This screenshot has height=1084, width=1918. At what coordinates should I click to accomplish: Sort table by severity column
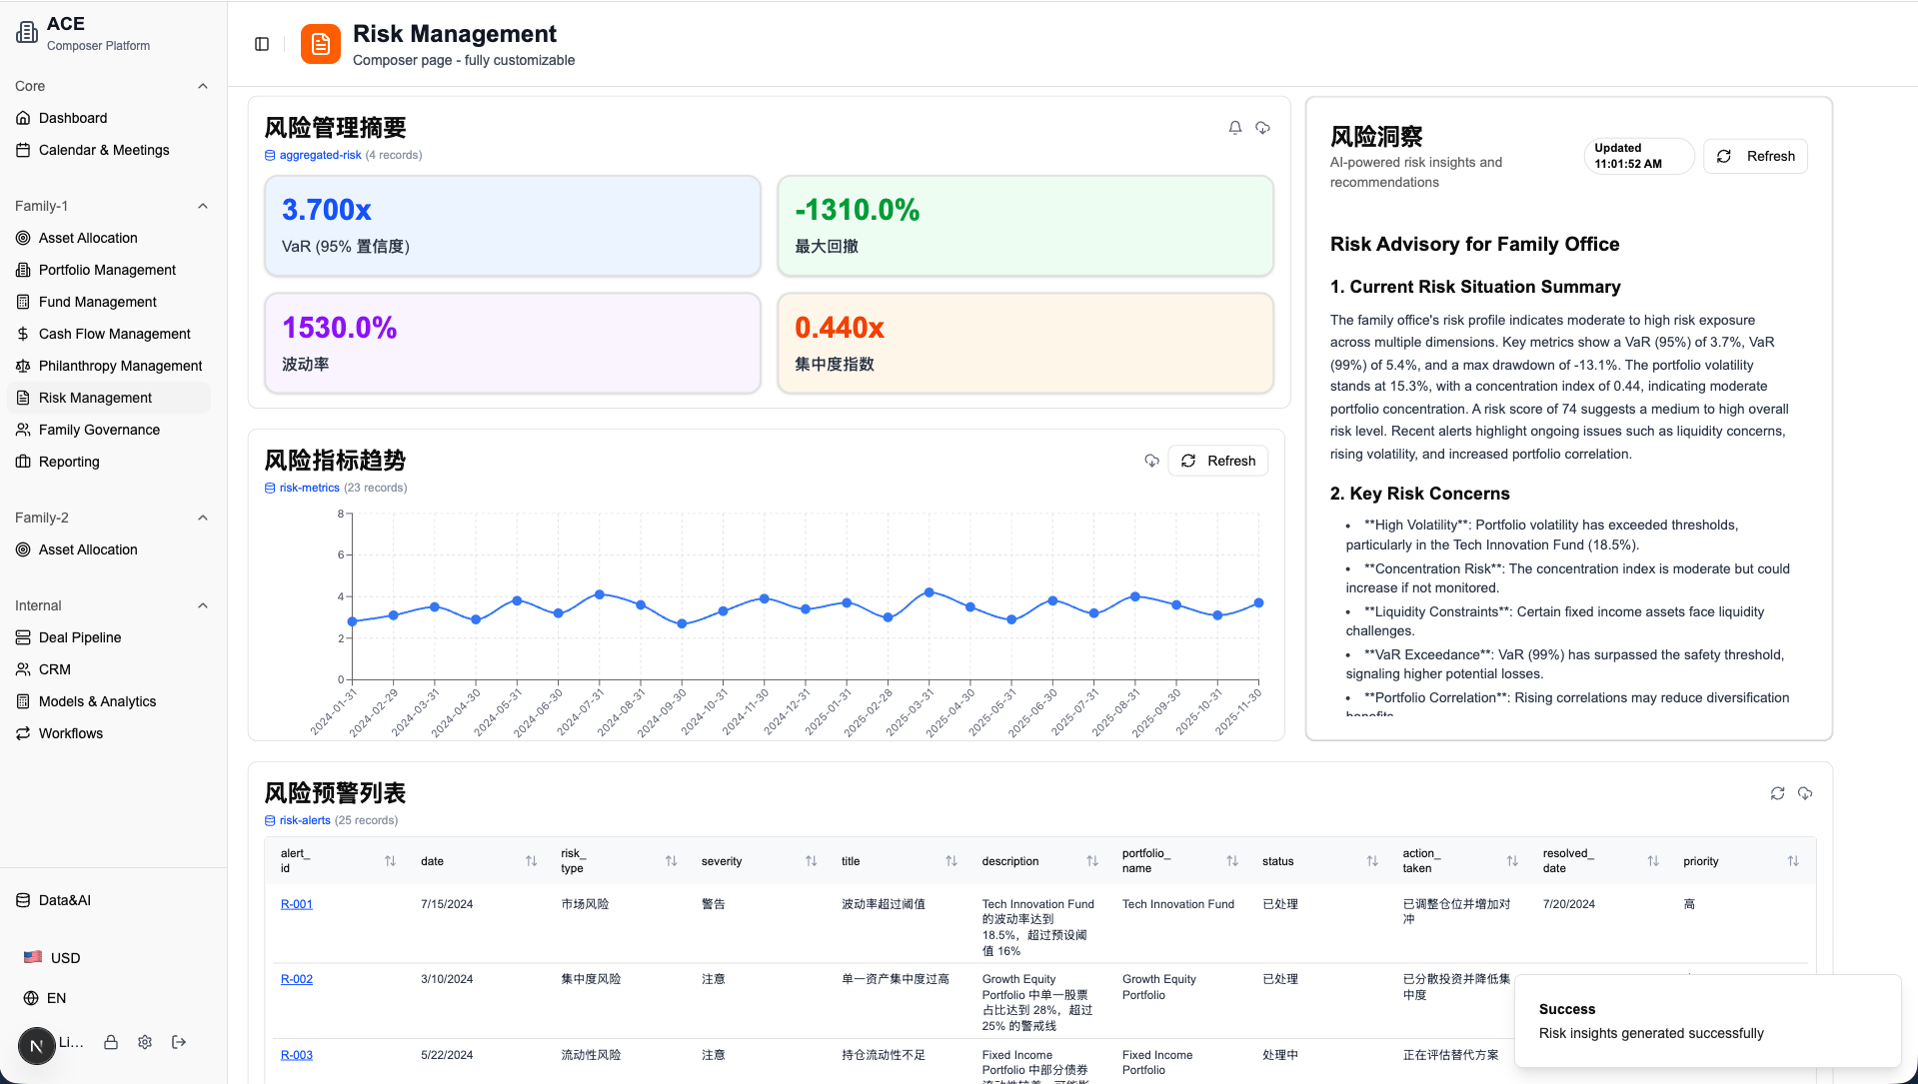(x=811, y=861)
